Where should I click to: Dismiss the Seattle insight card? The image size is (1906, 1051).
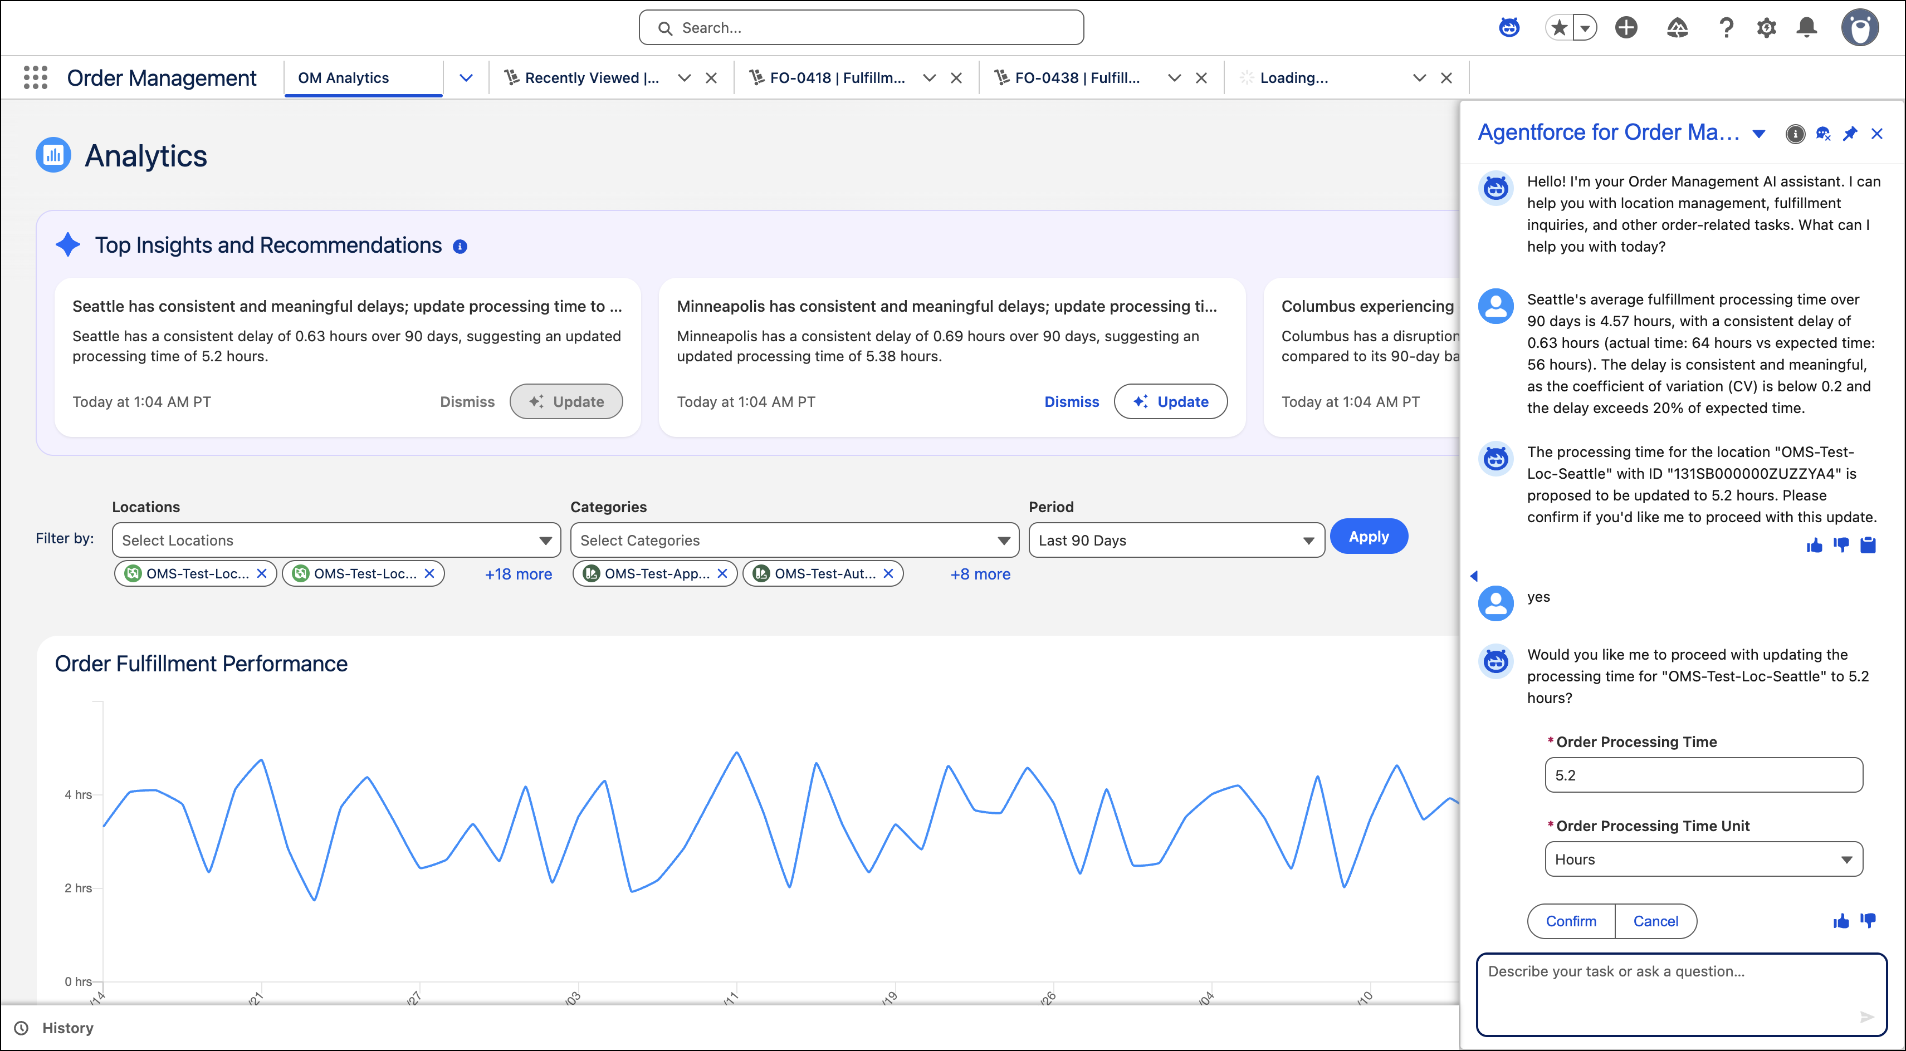[x=467, y=401]
